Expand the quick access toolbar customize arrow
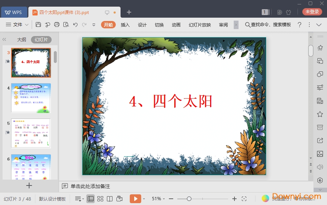The height and width of the screenshot is (205, 327). click(94, 25)
